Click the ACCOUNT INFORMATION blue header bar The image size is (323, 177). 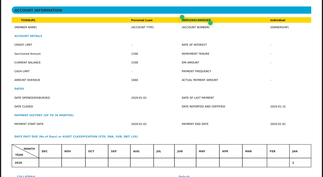161,10
